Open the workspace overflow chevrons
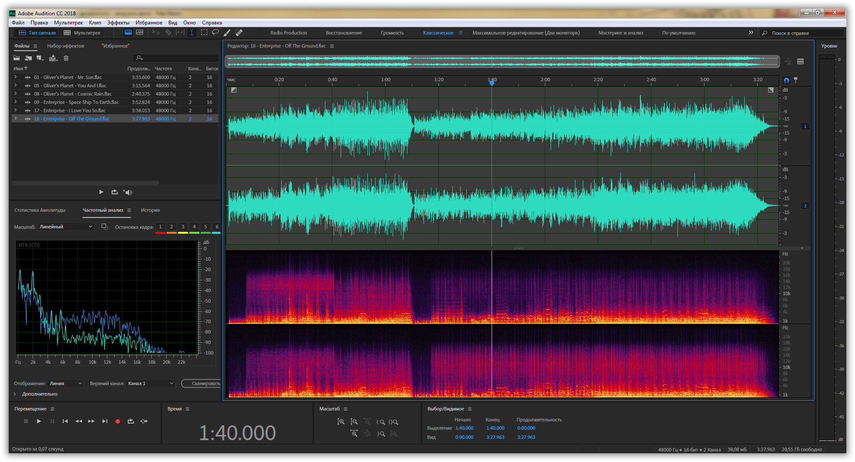 (x=751, y=32)
